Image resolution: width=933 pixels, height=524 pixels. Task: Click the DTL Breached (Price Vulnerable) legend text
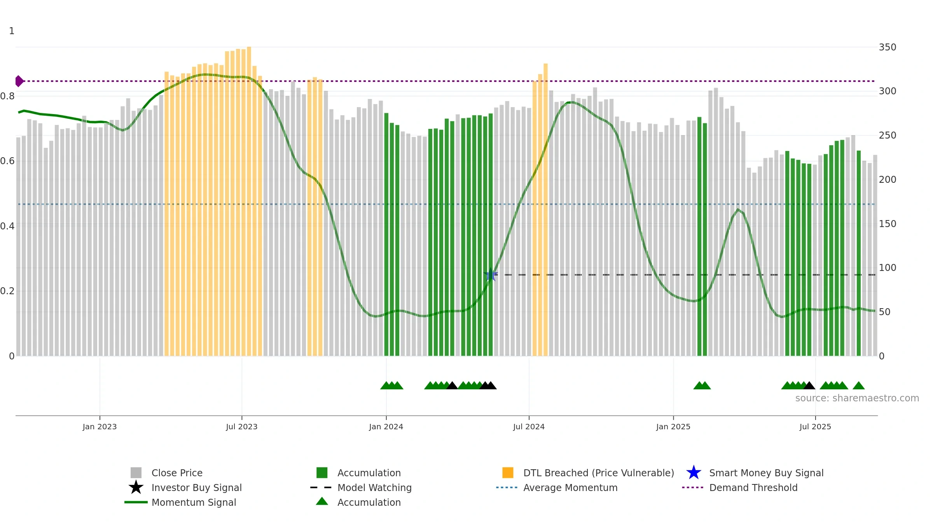click(599, 473)
